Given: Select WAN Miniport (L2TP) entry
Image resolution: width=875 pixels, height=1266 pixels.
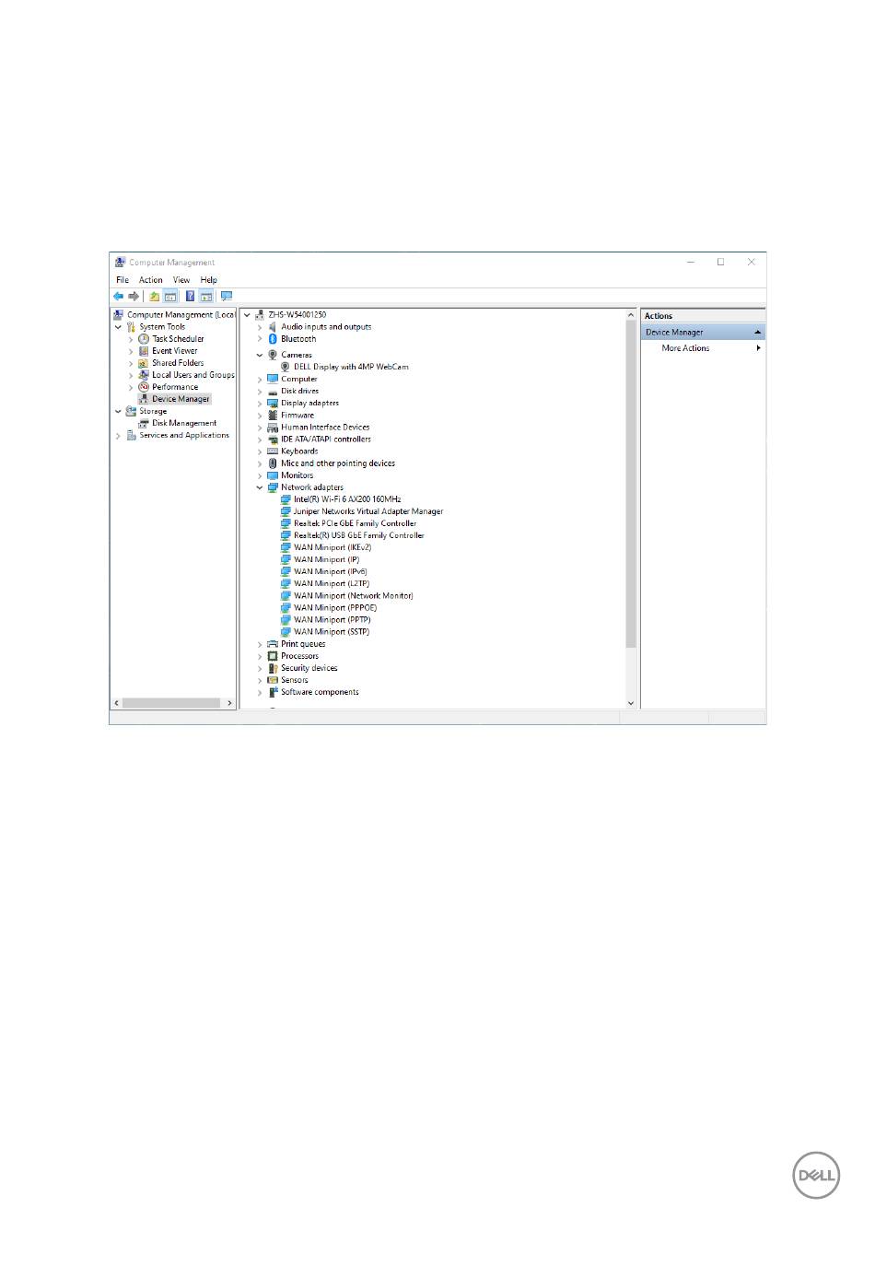Looking at the screenshot, I should click(332, 584).
